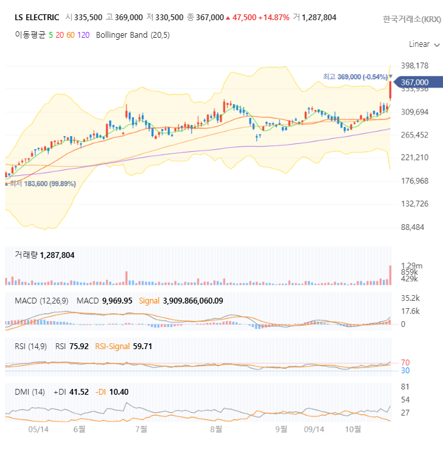Click the Signal value 3,909.866,060.09
Image resolution: width=443 pixels, height=454 pixels.
pos(193,301)
